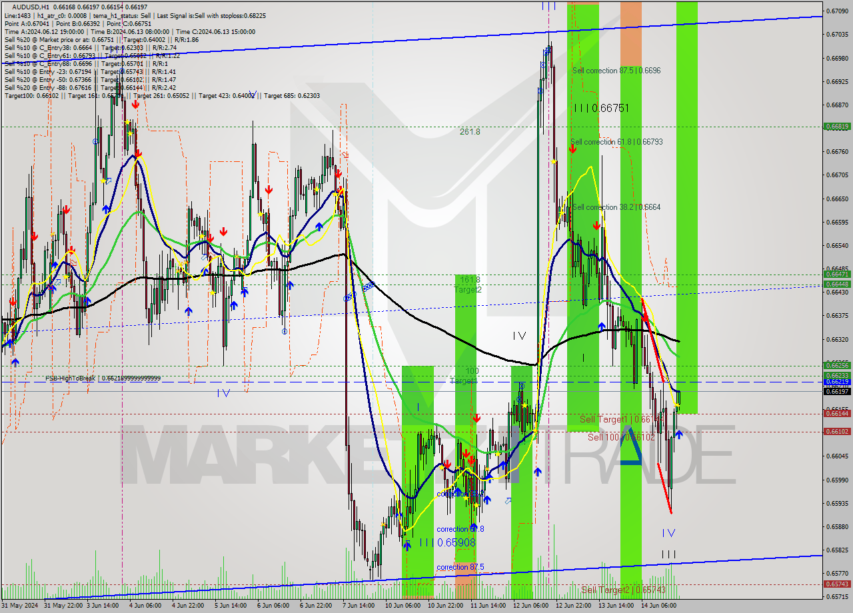The width and height of the screenshot is (853, 613).
Task: Click the 0.66375 price axis label
Action: [838, 316]
